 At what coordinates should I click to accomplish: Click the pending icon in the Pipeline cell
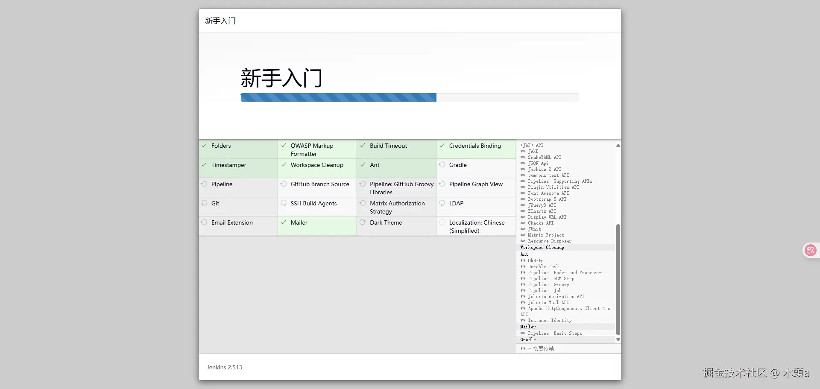tap(204, 184)
